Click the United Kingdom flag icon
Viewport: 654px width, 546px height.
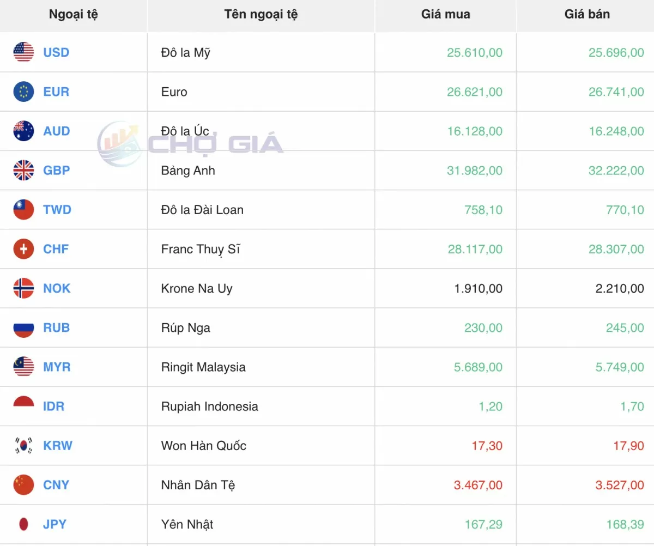23,171
